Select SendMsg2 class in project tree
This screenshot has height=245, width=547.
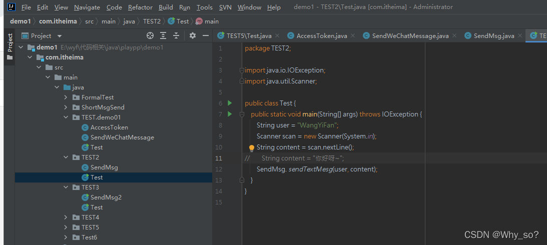pos(106,197)
